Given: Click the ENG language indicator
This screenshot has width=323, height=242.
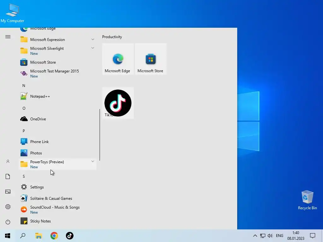Looking at the screenshot, I should (279, 236).
